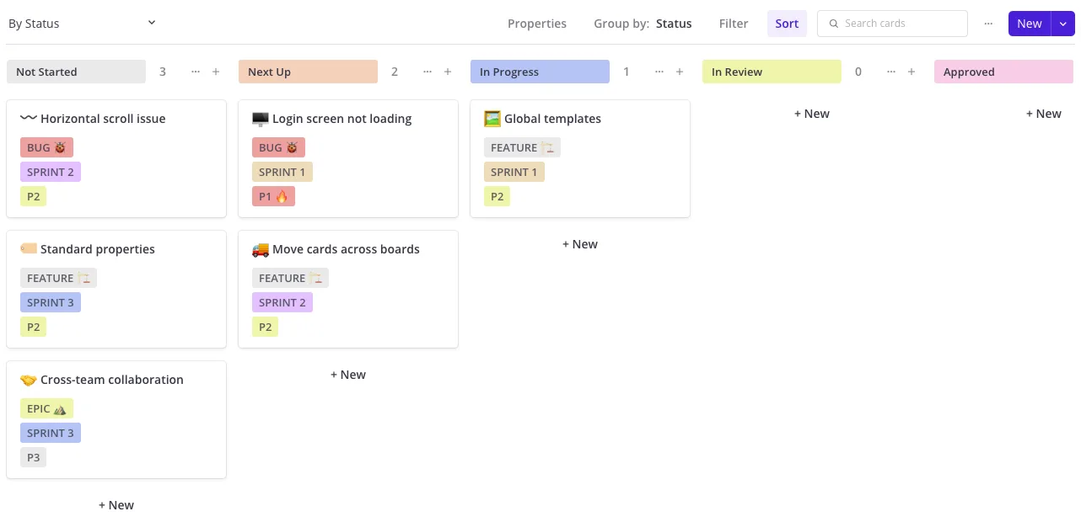Change Group by Status grouping

point(643,24)
